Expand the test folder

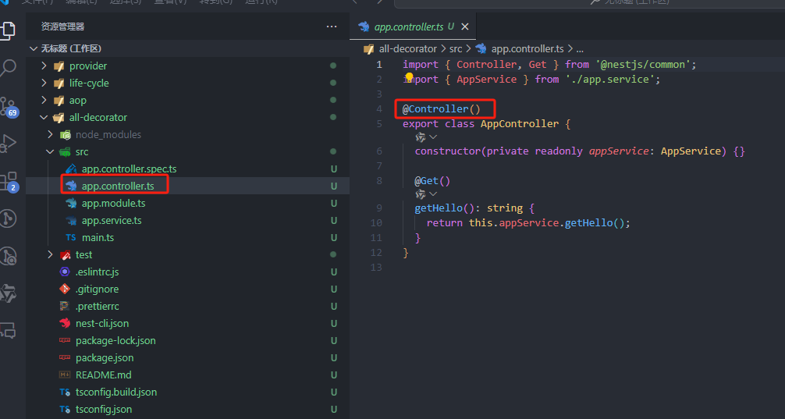point(50,255)
